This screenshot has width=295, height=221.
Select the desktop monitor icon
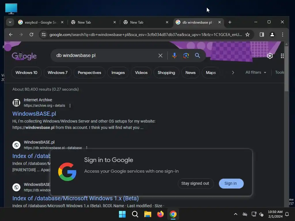[11, 9]
